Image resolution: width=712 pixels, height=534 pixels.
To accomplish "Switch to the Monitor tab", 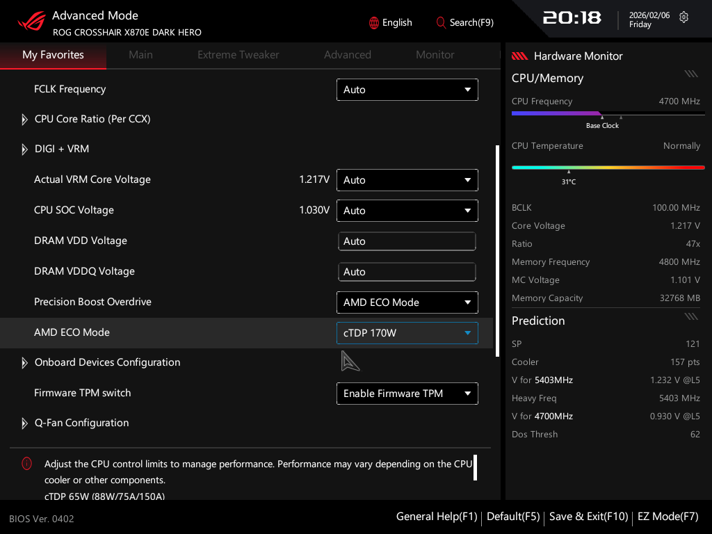I will pos(435,55).
